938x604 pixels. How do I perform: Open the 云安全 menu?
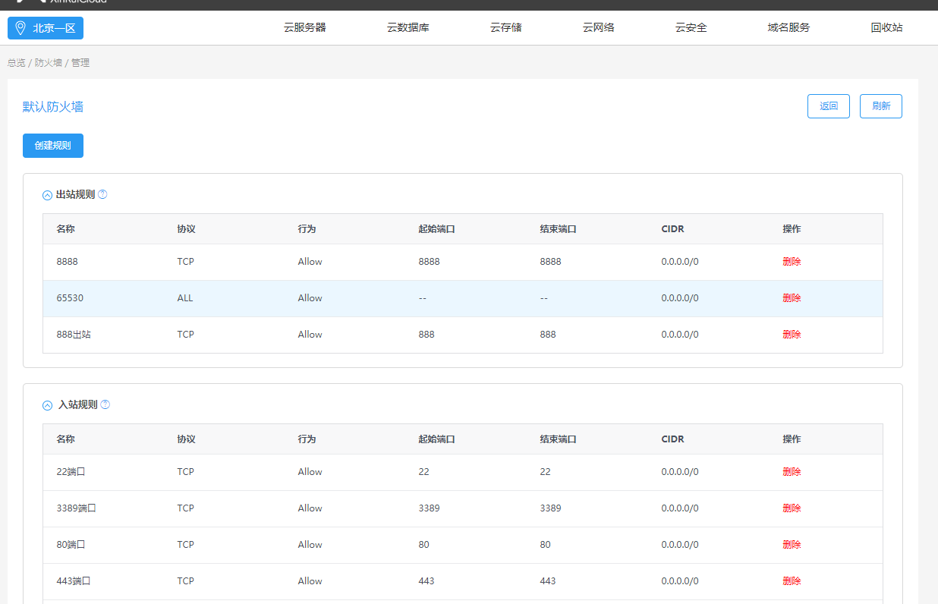[691, 27]
